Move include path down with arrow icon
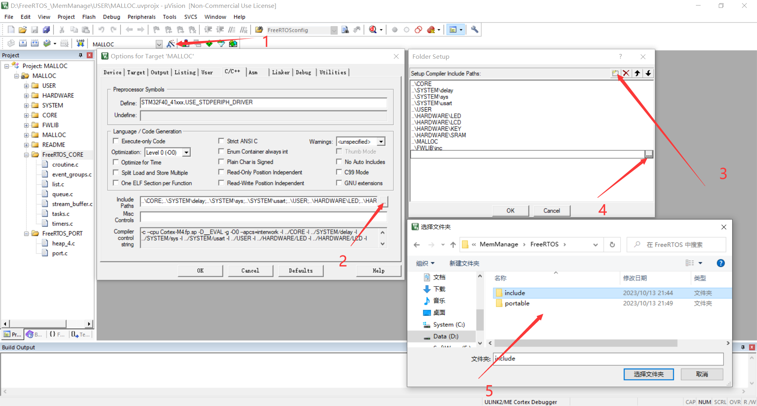 (x=648, y=73)
